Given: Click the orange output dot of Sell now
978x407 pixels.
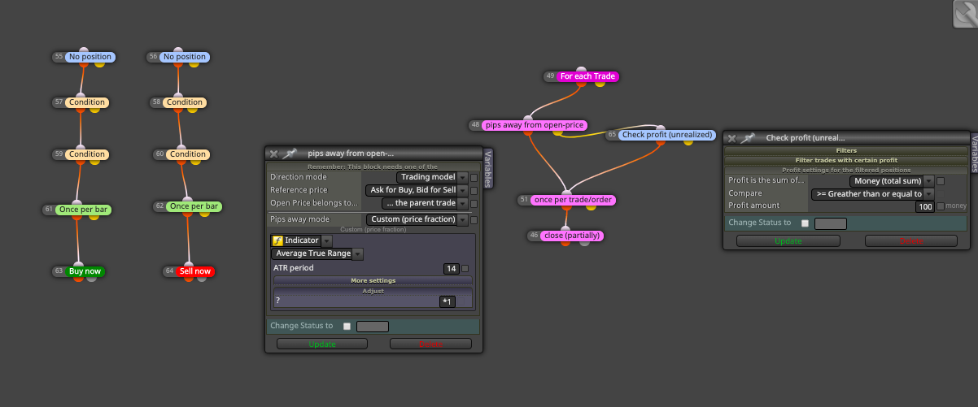Looking at the screenshot, I should point(189,278).
